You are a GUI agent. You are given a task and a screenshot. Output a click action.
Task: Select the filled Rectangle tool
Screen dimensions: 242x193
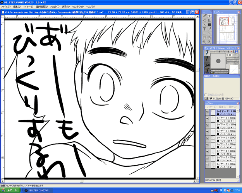(209, 24)
